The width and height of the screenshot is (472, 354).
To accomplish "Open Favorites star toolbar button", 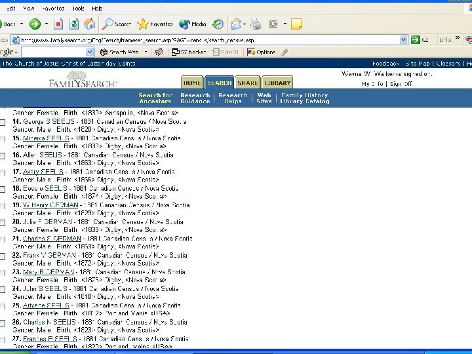I will pyautogui.click(x=155, y=24).
